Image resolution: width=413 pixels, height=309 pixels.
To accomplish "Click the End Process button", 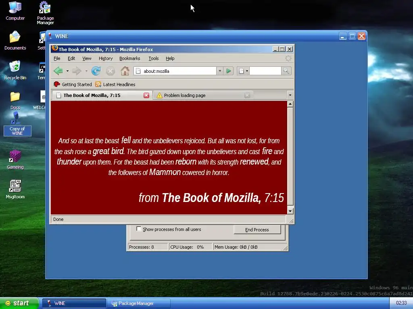I will (x=257, y=230).
